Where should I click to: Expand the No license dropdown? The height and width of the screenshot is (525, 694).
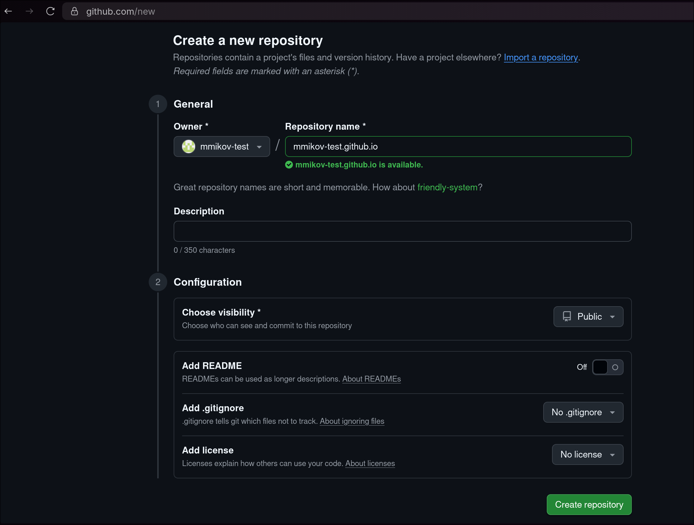click(x=587, y=454)
